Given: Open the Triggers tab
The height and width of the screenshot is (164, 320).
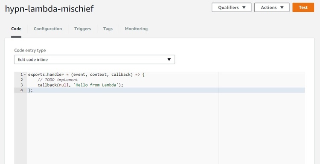Looking at the screenshot, I should click(82, 29).
